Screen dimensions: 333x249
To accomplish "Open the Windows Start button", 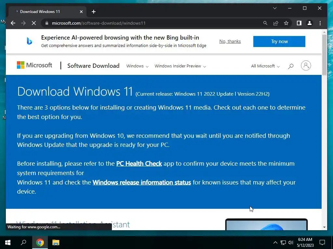I will pos(8,243).
